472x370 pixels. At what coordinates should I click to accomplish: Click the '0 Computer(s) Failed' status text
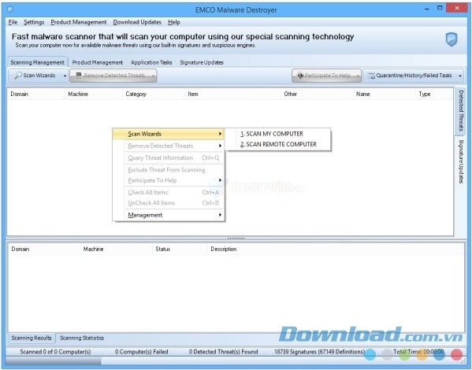click(142, 351)
